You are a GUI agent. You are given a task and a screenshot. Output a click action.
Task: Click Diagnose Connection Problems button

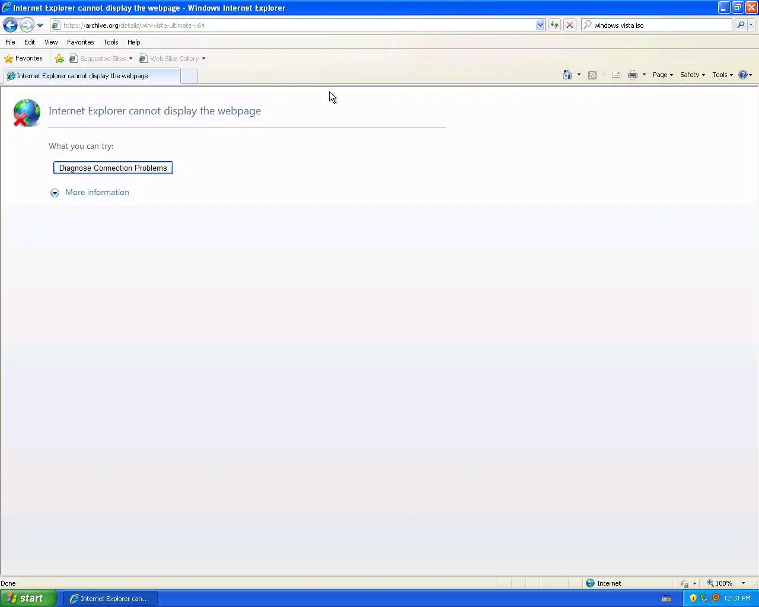(113, 168)
